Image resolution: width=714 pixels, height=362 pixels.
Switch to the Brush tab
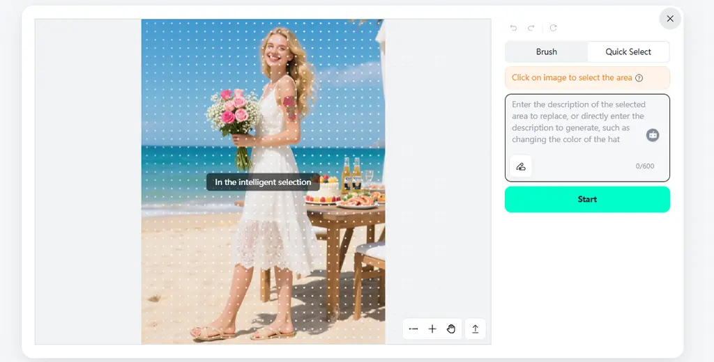coord(547,52)
